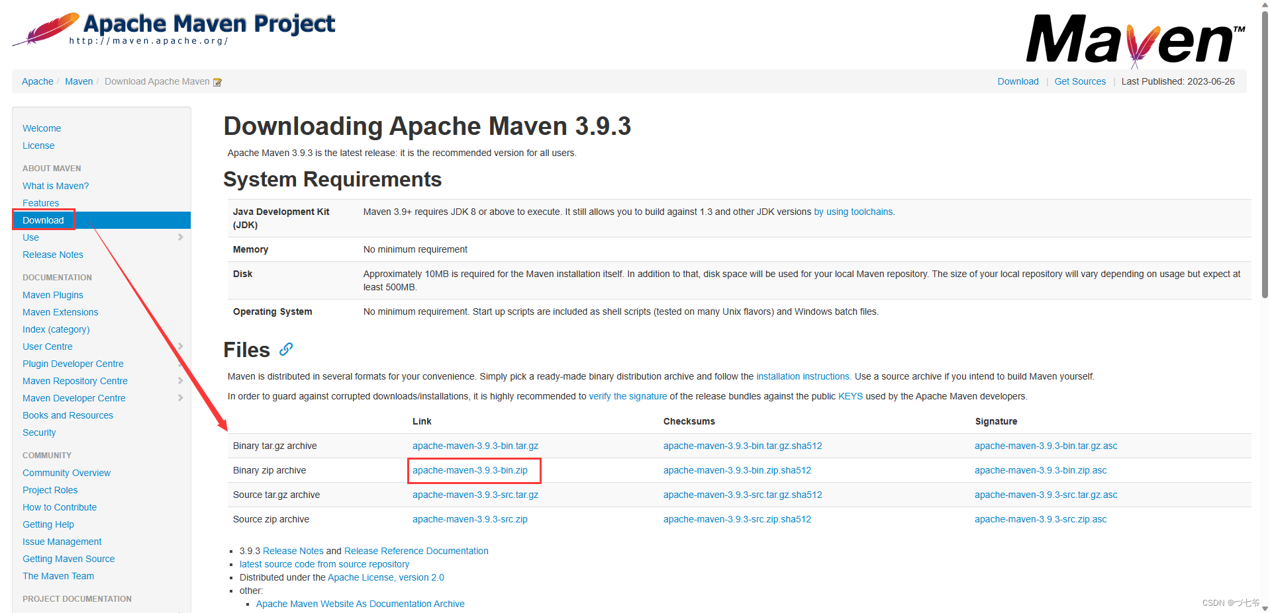Screen dimensions: 1270x613
Task: Open Release Notes in the sidebar
Action: pos(53,255)
